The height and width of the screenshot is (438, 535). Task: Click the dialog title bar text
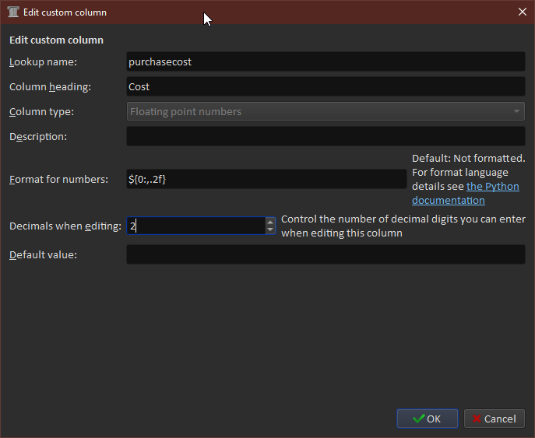click(69, 12)
